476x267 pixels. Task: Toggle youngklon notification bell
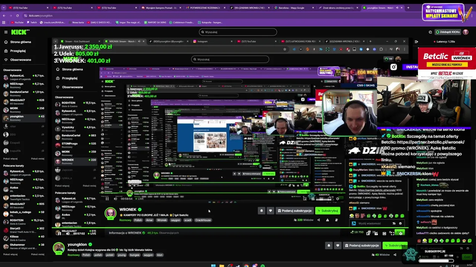click(329, 245)
